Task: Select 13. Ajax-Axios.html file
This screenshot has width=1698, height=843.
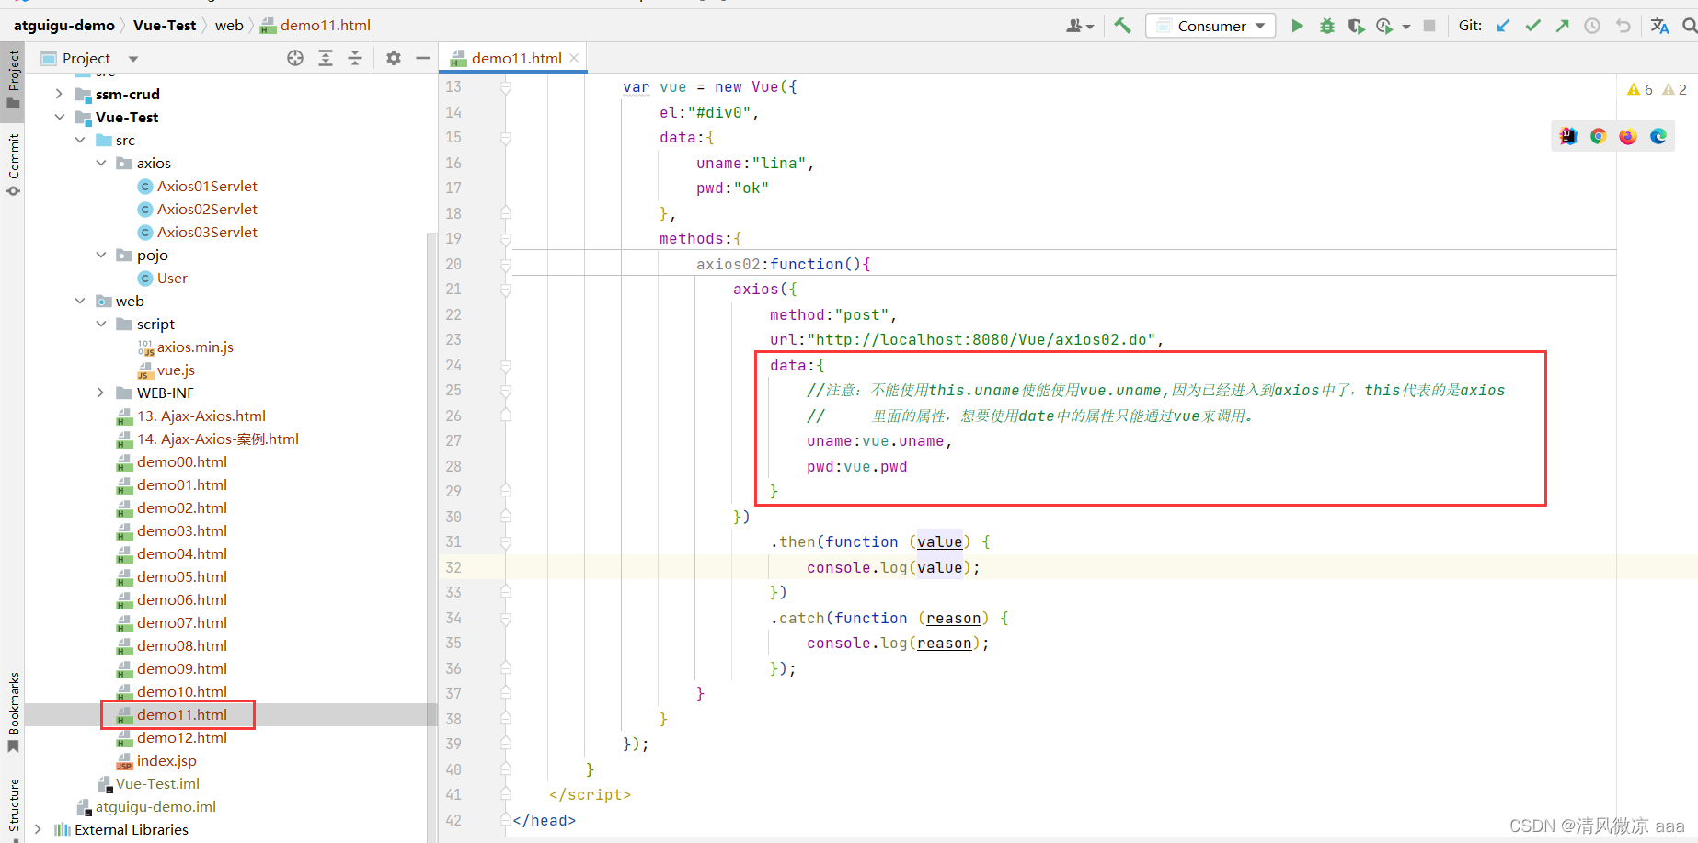Action: 201,416
